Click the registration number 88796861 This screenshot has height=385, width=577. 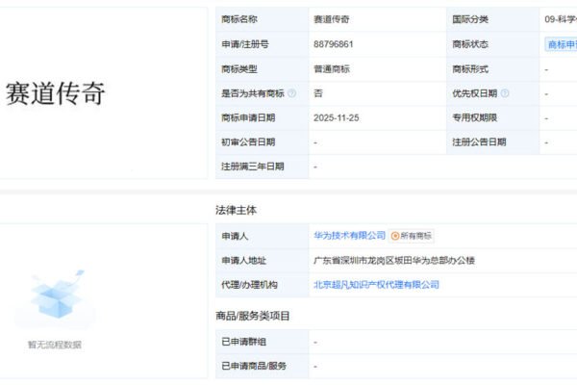point(334,44)
